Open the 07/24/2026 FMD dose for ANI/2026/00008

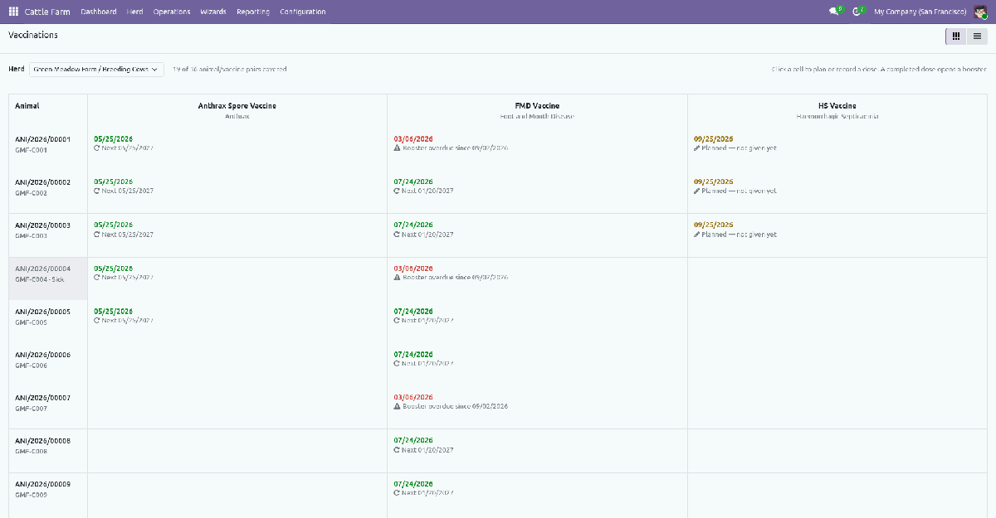click(x=413, y=441)
